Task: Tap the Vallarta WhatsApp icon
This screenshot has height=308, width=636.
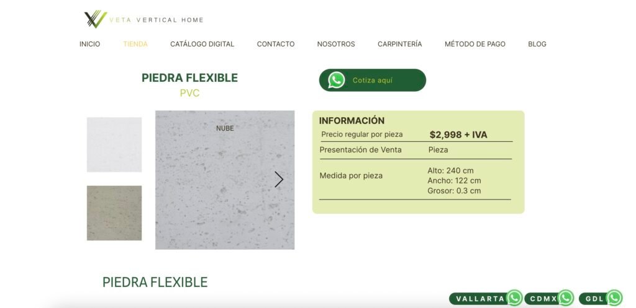Action: pyautogui.click(x=514, y=298)
